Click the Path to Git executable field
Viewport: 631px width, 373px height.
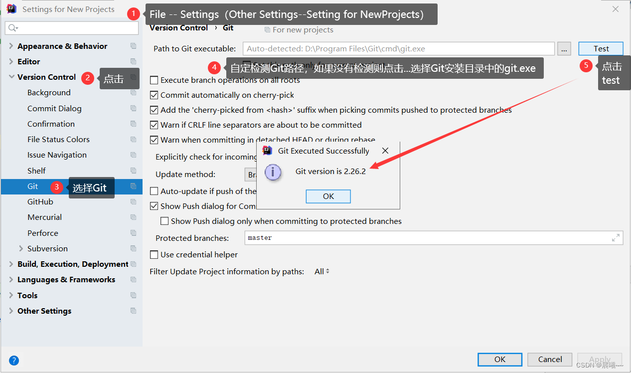399,48
